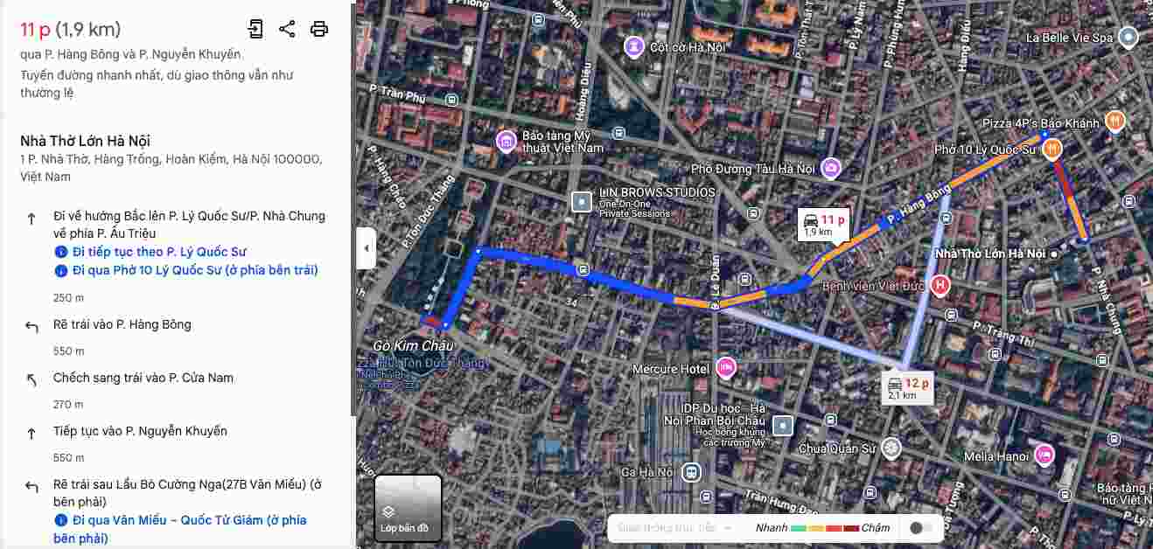The image size is (1153, 549).
Task: Select the Mercure Hotel map pin
Action: (726, 368)
